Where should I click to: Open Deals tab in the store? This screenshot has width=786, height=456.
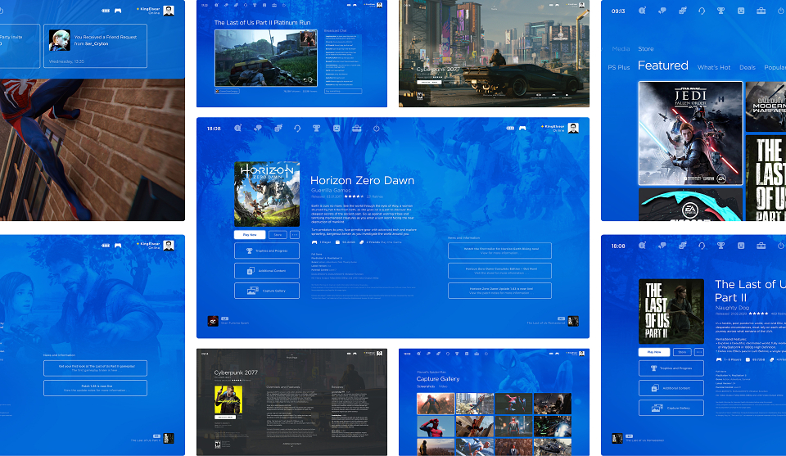click(748, 67)
